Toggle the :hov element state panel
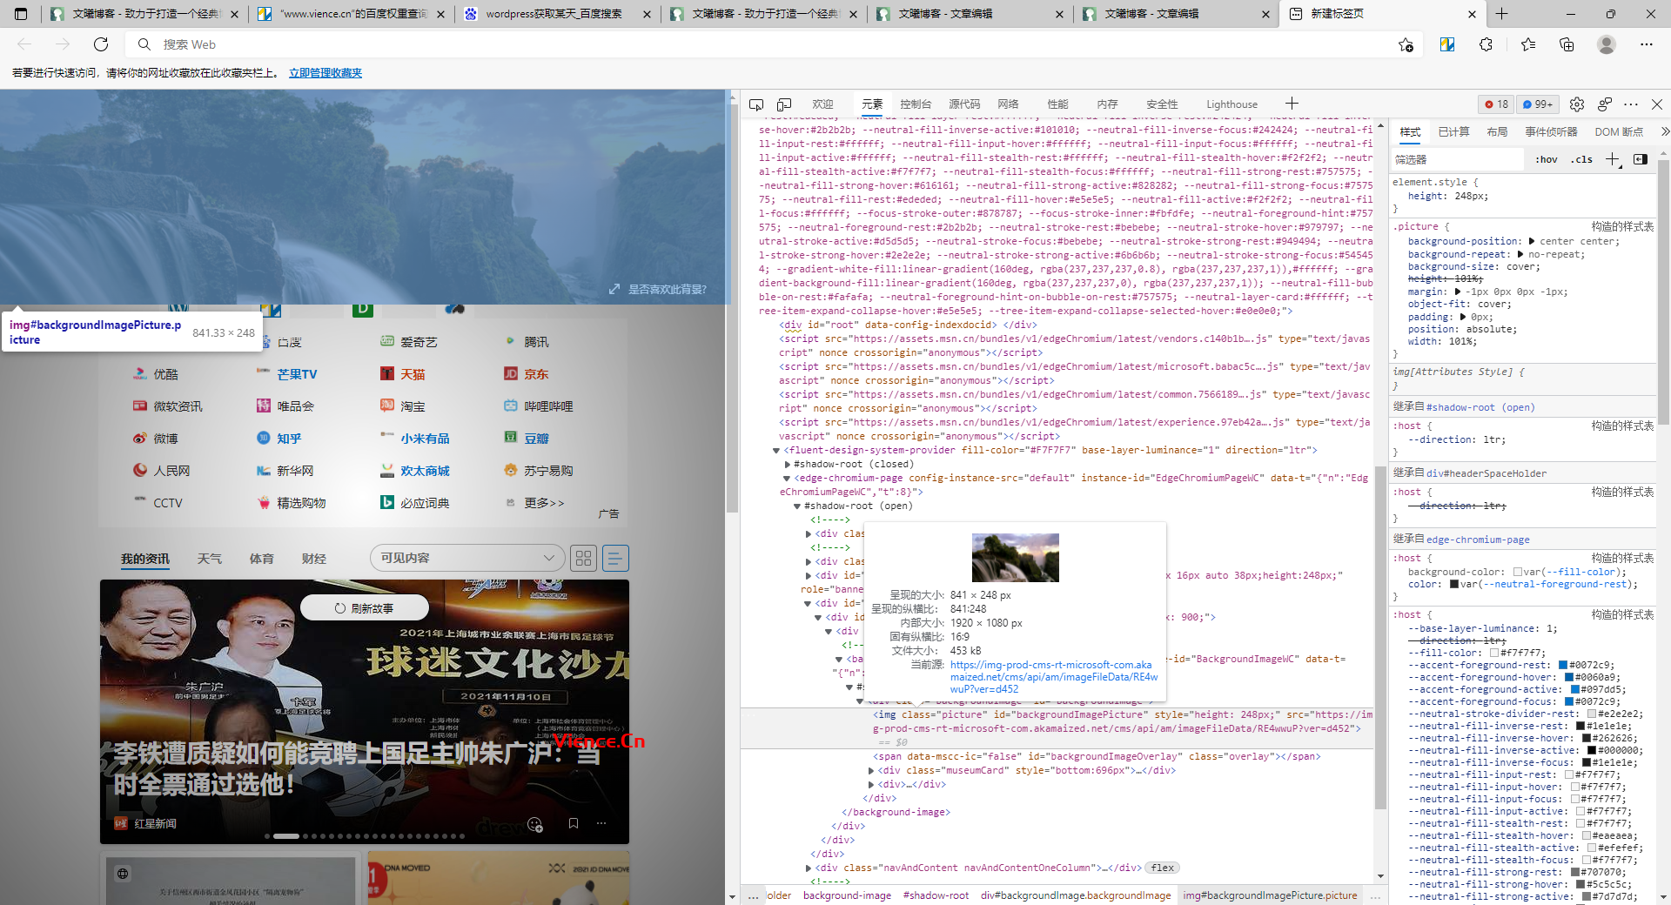Screen dimensions: 1671x905 tap(1546, 160)
